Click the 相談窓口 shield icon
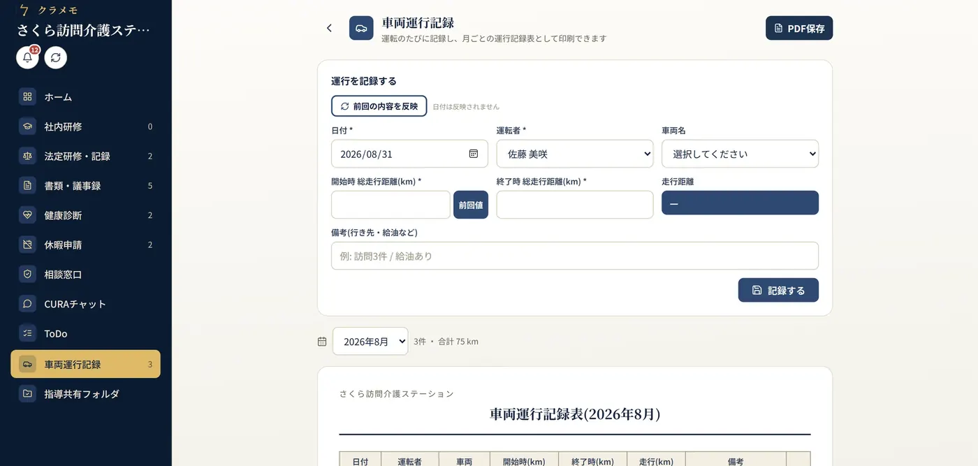Viewport: 978px width, 466px height. [x=27, y=275]
